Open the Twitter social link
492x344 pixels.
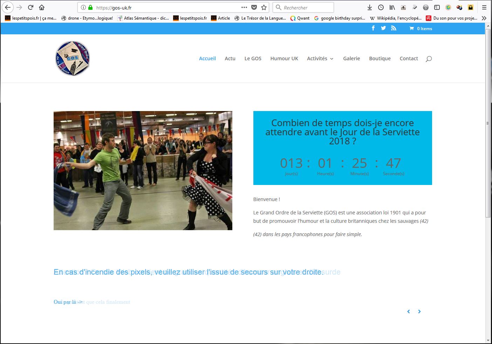383,28
